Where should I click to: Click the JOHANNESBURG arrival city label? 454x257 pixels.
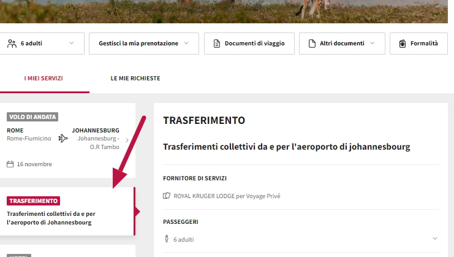pyautogui.click(x=96, y=131)
